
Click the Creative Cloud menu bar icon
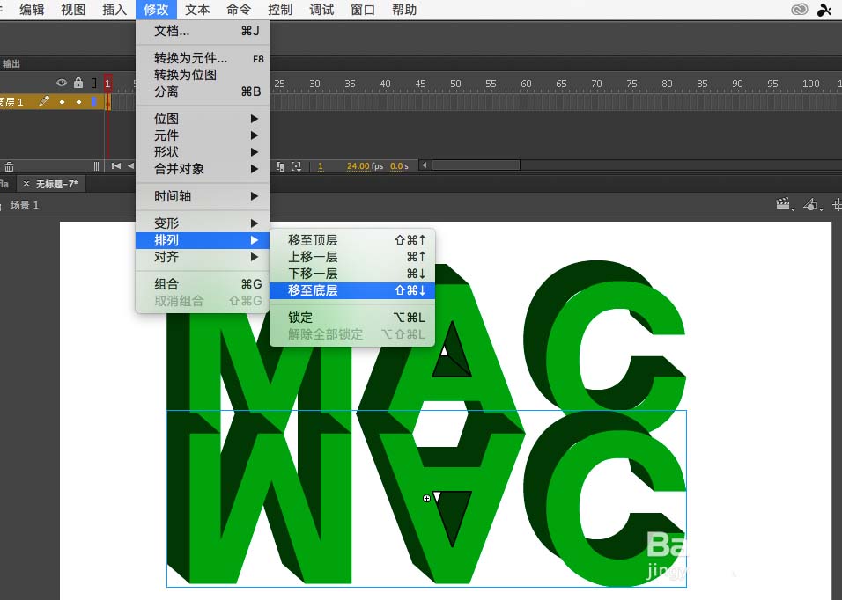[800, 10]
